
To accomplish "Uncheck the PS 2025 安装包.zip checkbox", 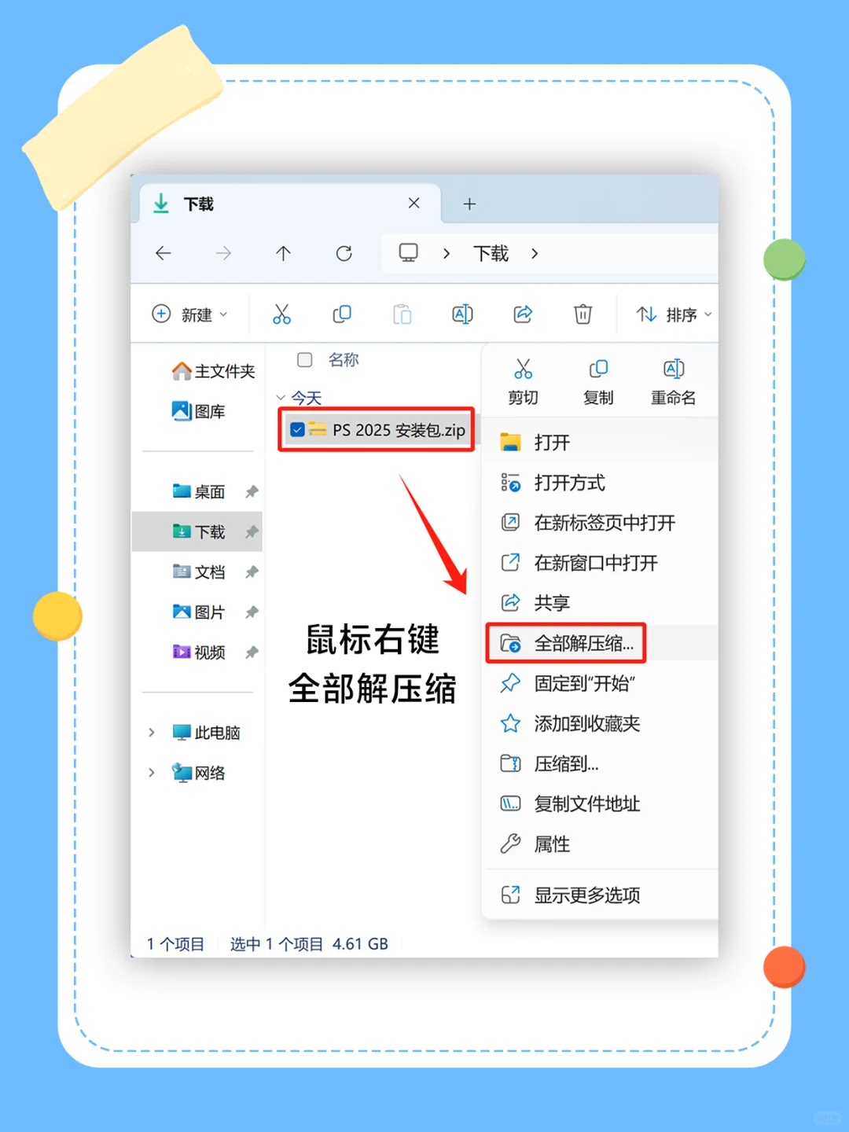I will click(x=297, y=429).
